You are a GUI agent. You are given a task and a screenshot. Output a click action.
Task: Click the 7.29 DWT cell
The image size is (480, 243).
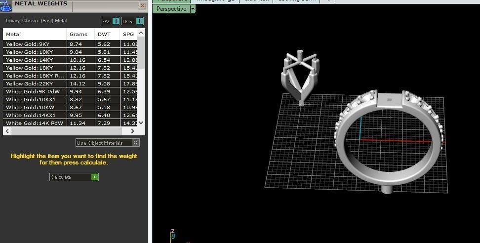[107, 123]
